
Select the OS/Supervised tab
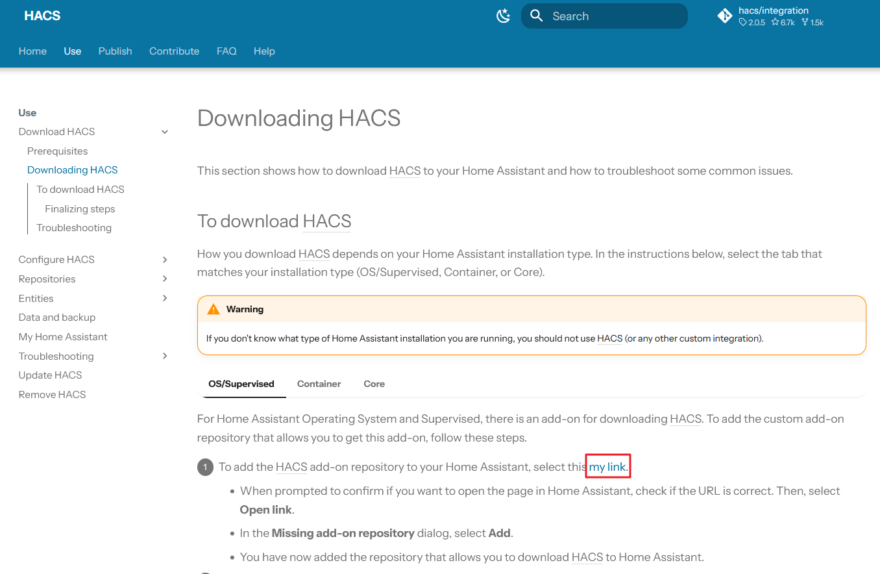click(x=241, y=384)
